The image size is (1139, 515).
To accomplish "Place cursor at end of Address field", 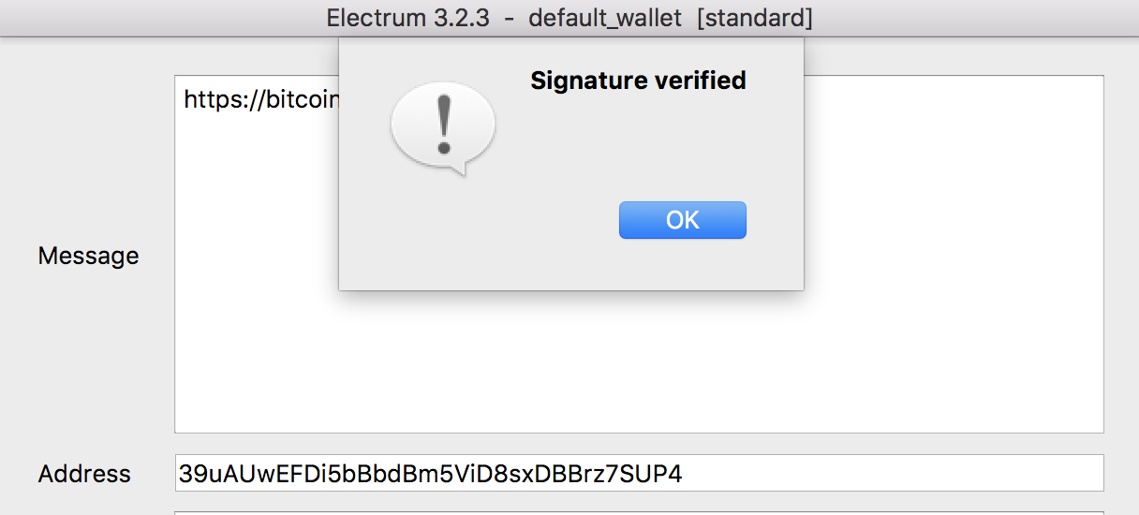I will click(x=890, y=474).
